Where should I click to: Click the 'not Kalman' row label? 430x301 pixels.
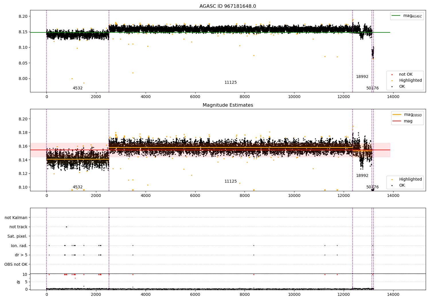(x=16, y=218)
